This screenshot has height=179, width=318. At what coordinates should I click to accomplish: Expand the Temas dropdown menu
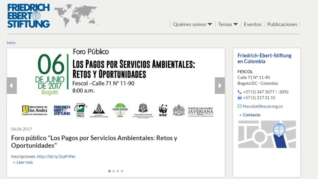click(228, 24)
